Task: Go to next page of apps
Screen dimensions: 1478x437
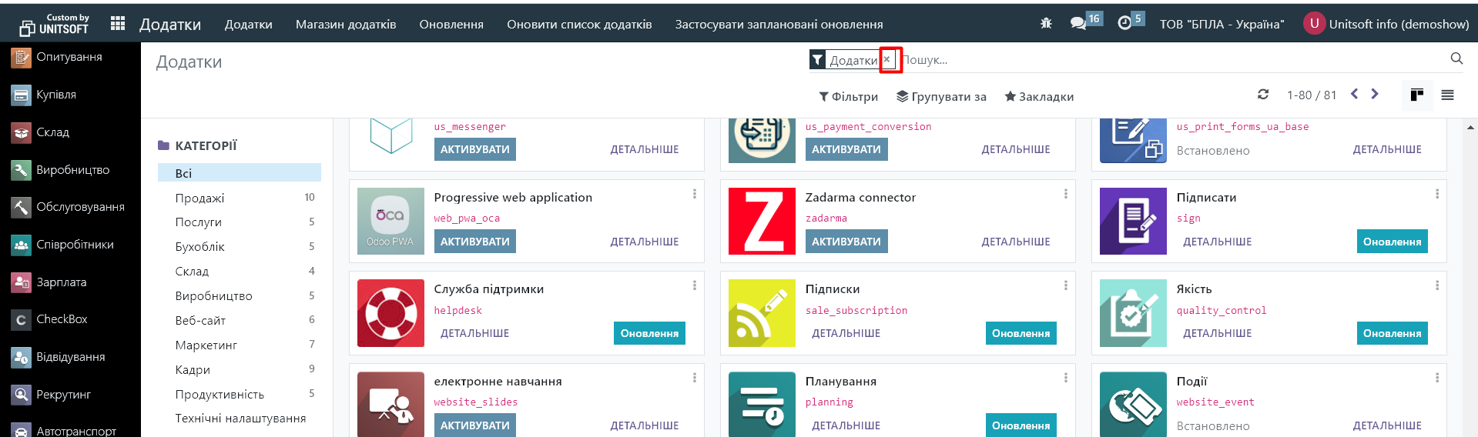Action: tap(1375, 95)
